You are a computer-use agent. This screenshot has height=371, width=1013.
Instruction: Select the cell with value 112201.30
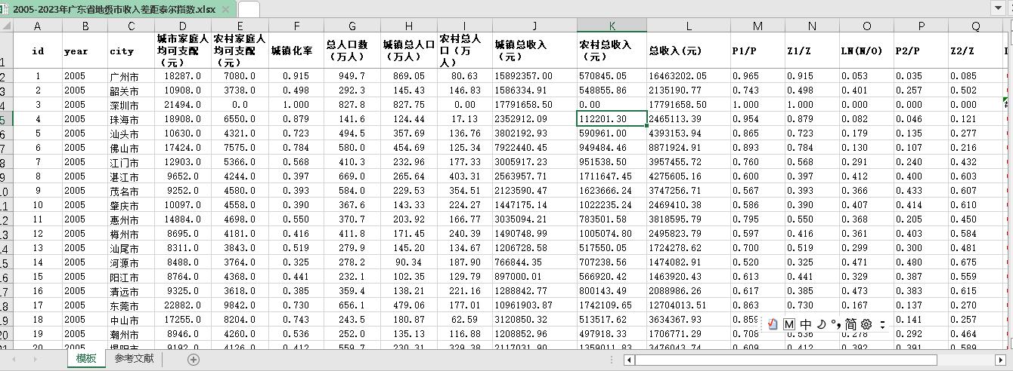click(x=612, y=119)
